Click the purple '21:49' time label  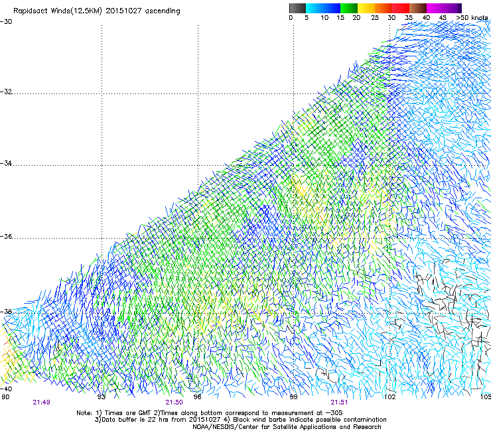[x=42, y=402]
